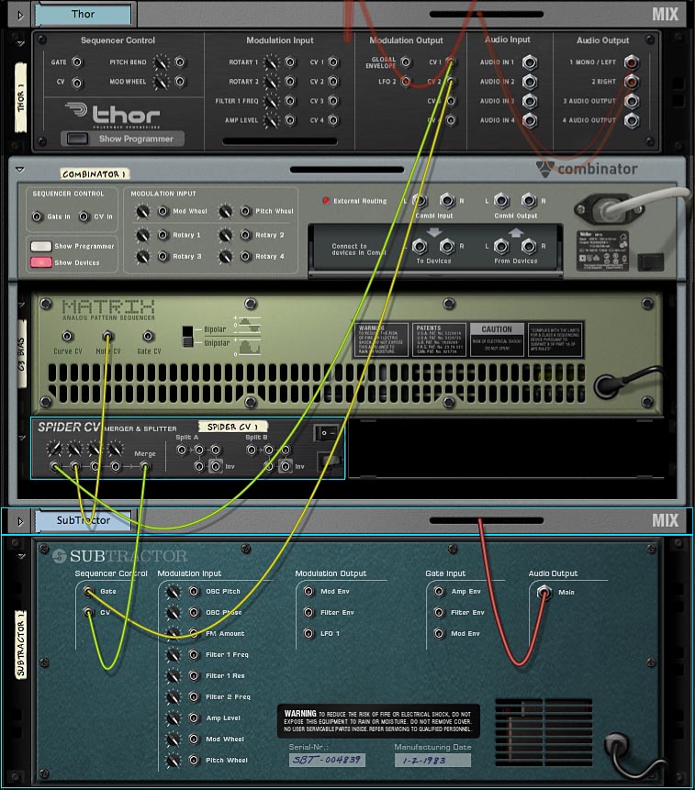
Task: Click Subtractor Amp Level modulation input jack
Action: pos(194,718)
